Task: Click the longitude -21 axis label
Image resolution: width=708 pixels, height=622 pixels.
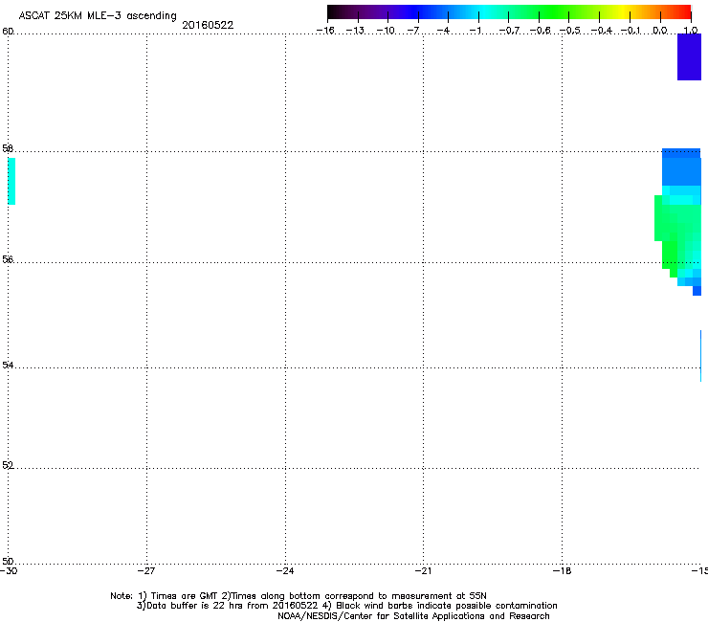Action: click(423, 571)
